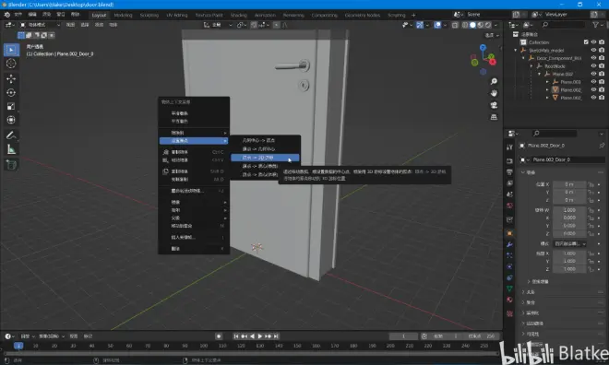The image size is (609, 365).
Task: Switch viewport to material preview shading
Action: coord(481,25)
